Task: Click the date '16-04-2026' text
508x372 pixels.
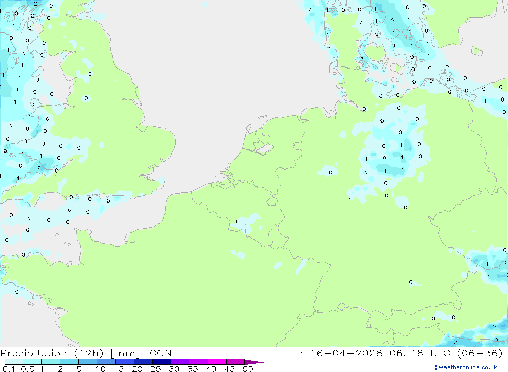Action: pyautogui.click(x=346, y=353)
